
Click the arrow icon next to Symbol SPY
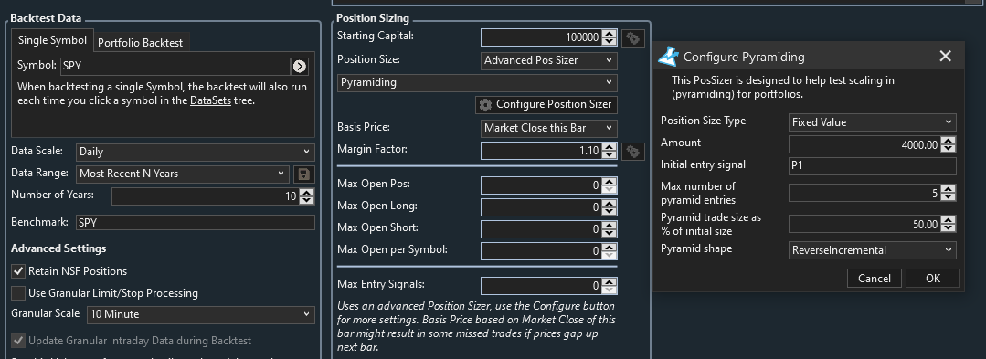pyautogui.click(x=300, y=66)
